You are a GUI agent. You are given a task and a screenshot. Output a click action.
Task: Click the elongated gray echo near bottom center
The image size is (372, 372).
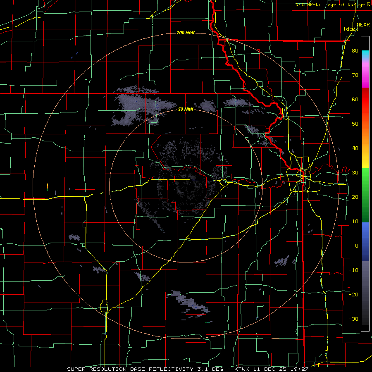[x=188, y=303]
